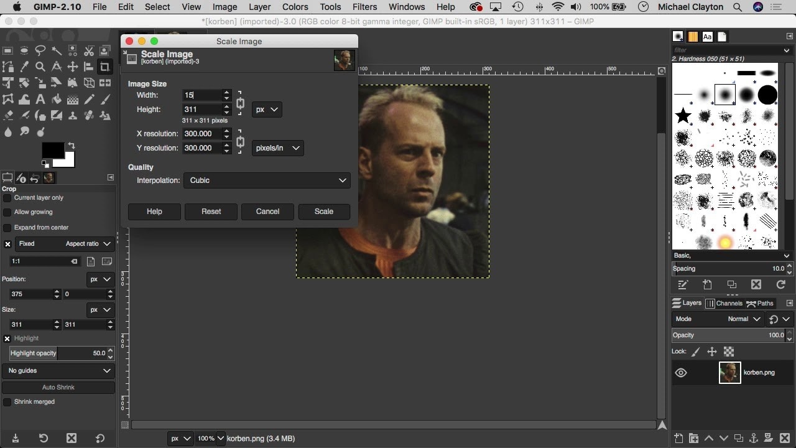The image size is (796, 448).
Task: Select the Paths tool in the toolbox
Action: 8,67
